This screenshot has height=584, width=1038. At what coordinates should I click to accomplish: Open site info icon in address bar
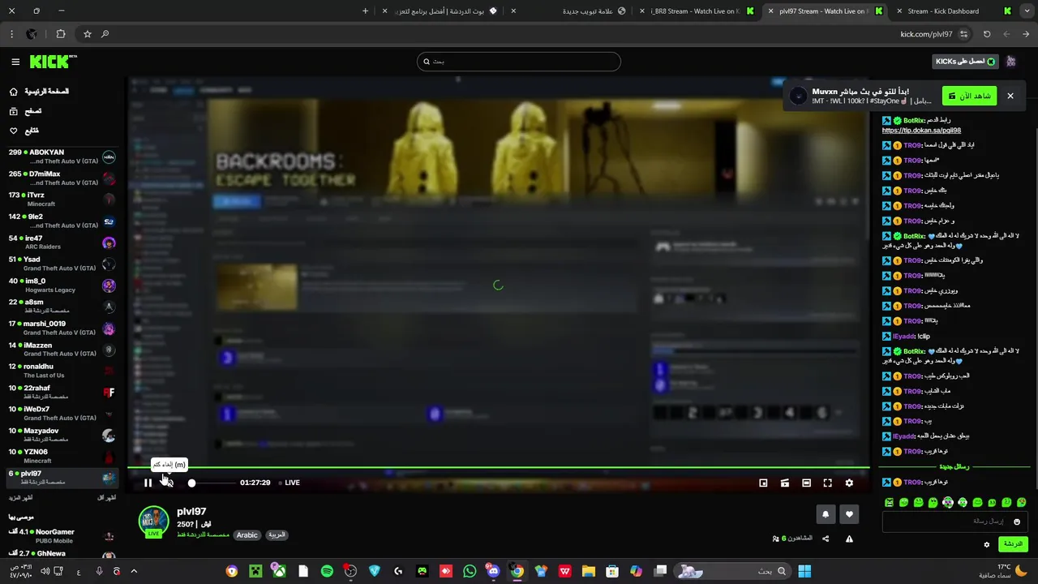coord(963,34)
